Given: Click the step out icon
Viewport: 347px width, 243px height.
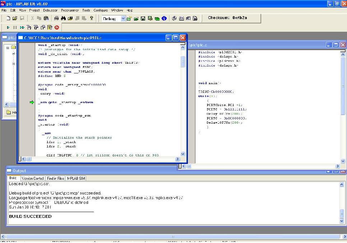Looking at the screenshot, I should tap(43, 27).
